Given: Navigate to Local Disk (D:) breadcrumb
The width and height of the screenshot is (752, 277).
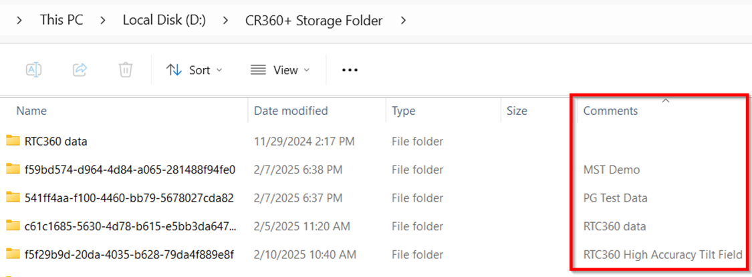Looking at the screenshot, I should coord(164,21).
